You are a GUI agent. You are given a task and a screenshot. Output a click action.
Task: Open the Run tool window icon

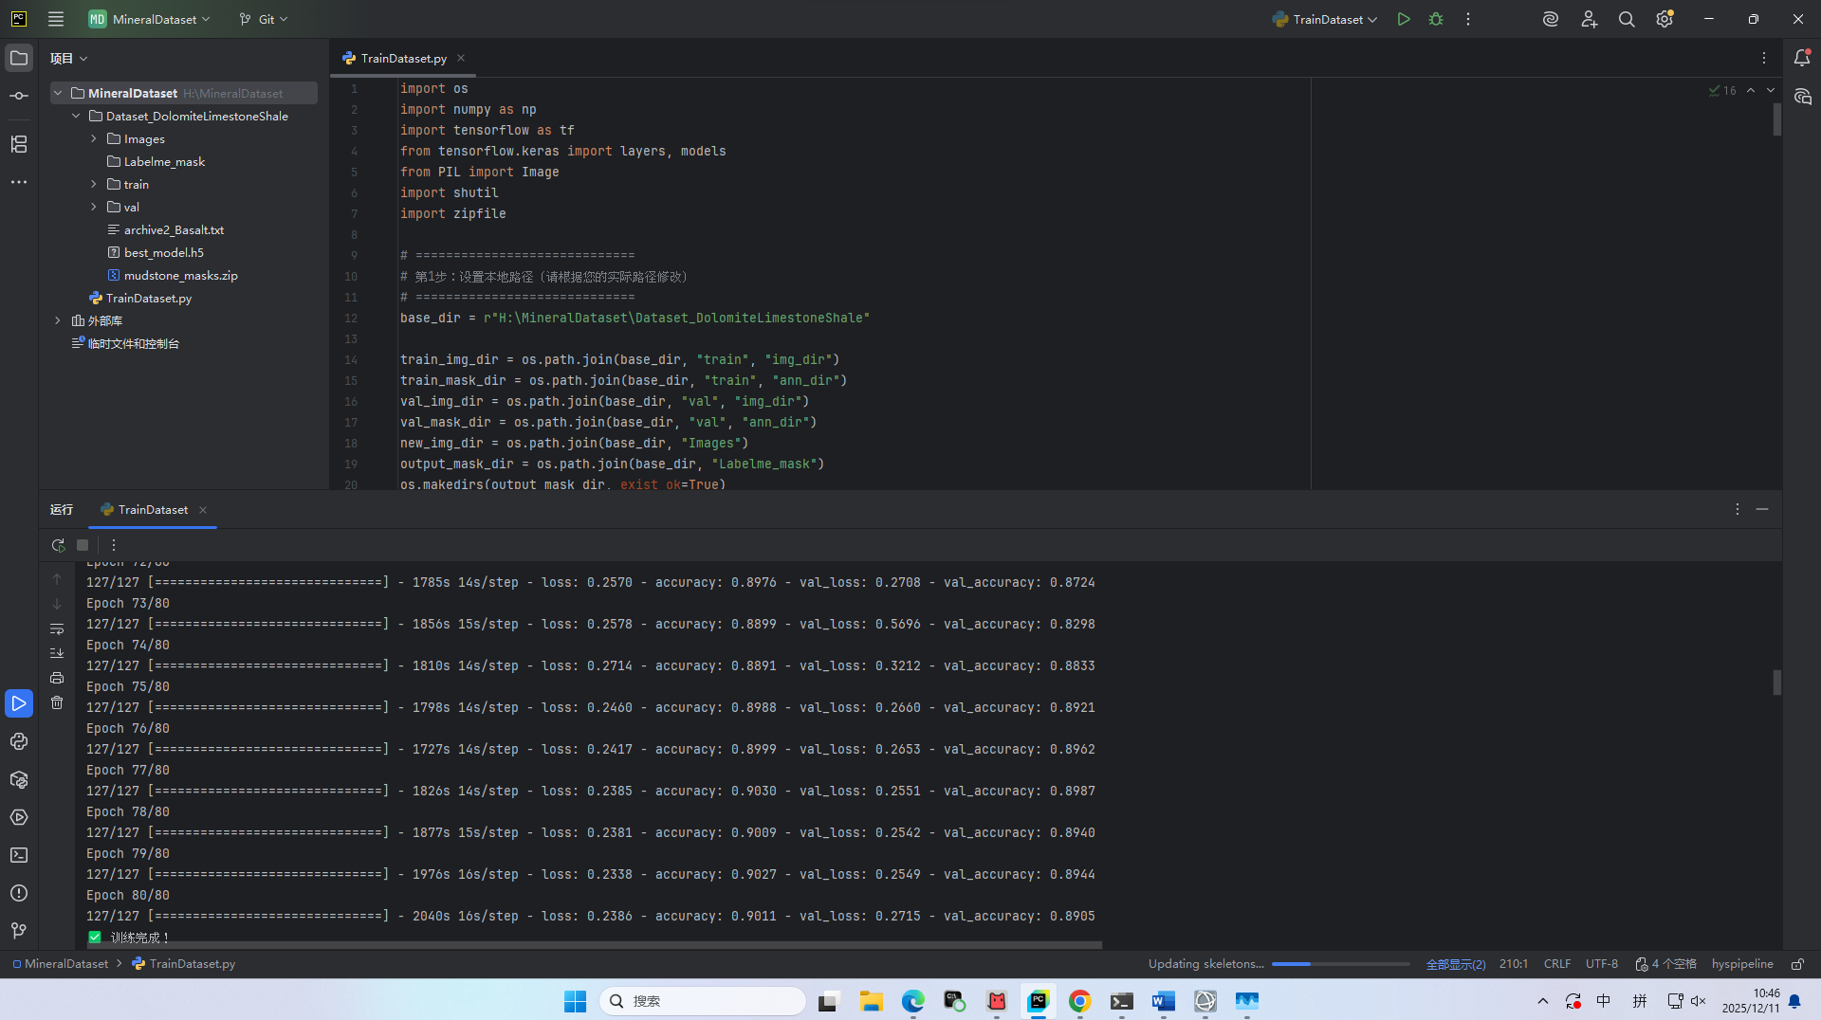[19, 703]
